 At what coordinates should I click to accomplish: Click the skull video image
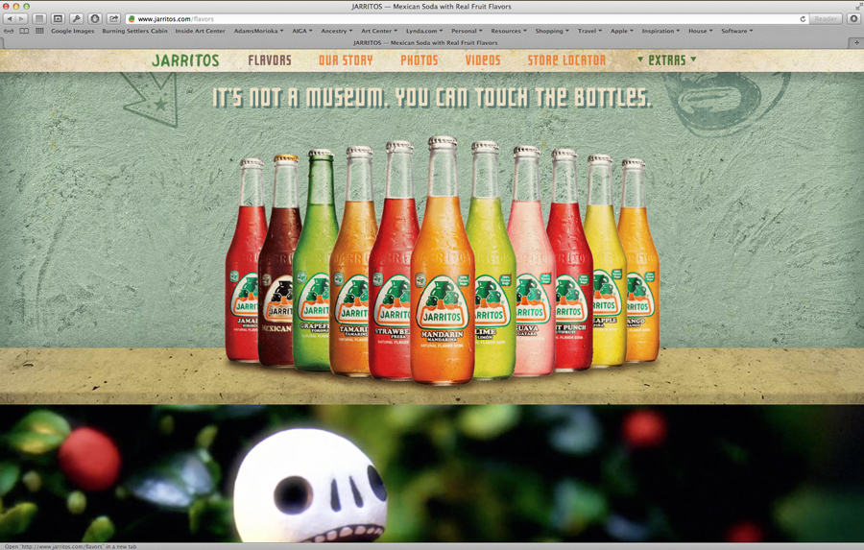pyautogui.click(x=432, y=474)
